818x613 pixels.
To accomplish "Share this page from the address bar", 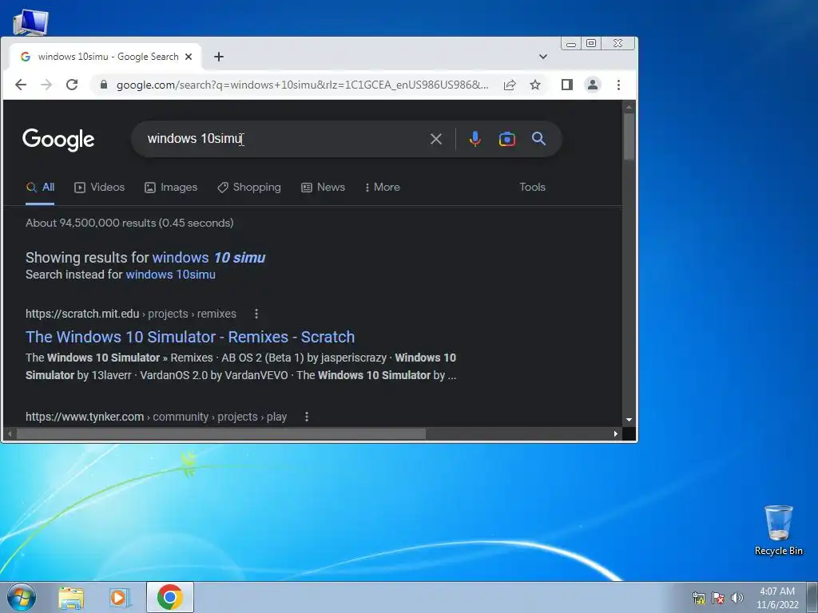I will 510,85.
